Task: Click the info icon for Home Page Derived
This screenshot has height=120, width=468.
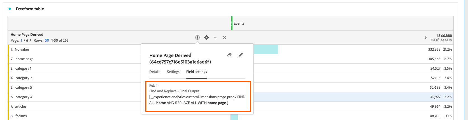Action: tap(197, 37)
